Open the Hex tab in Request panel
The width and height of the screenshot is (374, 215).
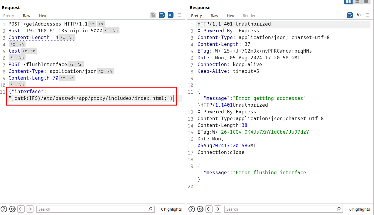[43, 16]
